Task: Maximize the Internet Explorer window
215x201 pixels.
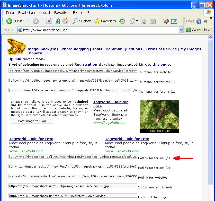Action: (x=202, y=5)
